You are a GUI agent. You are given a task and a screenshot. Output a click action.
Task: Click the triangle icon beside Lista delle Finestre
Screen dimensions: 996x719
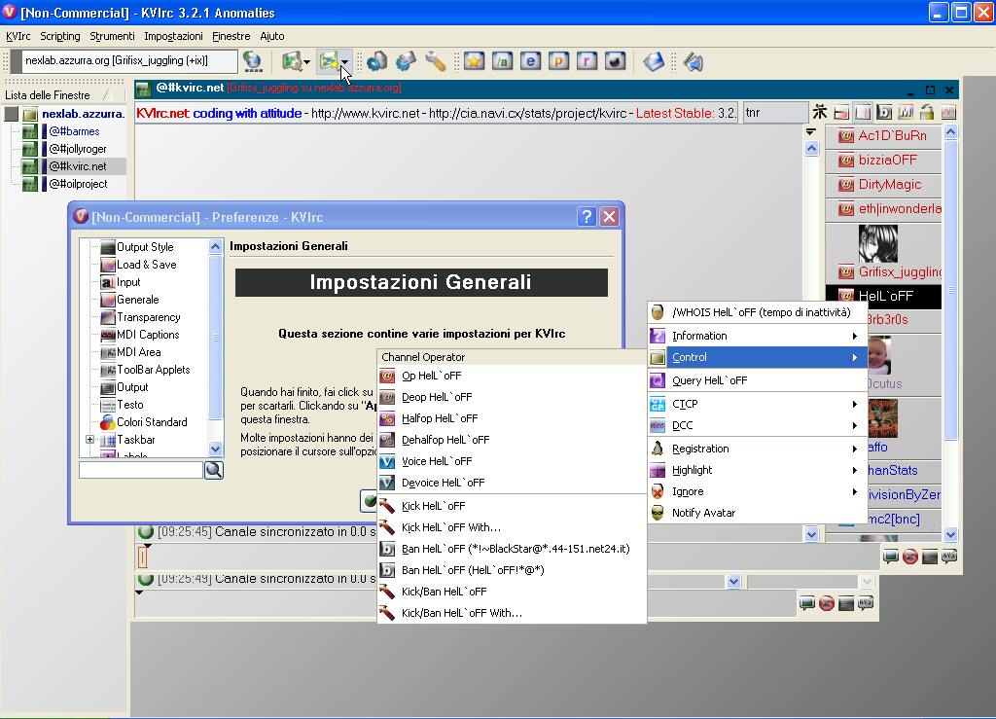[x=109, y=94]
